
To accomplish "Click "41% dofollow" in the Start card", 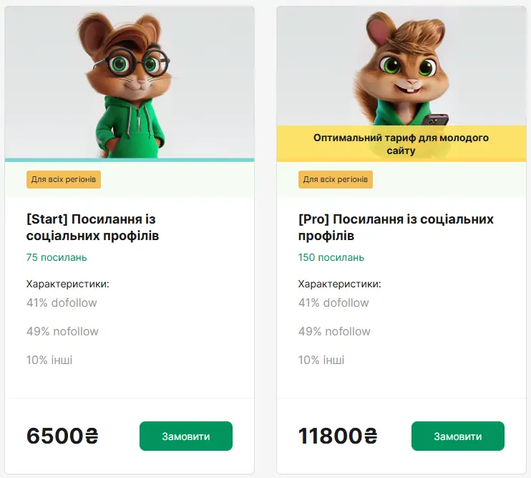I will [62, 302].
